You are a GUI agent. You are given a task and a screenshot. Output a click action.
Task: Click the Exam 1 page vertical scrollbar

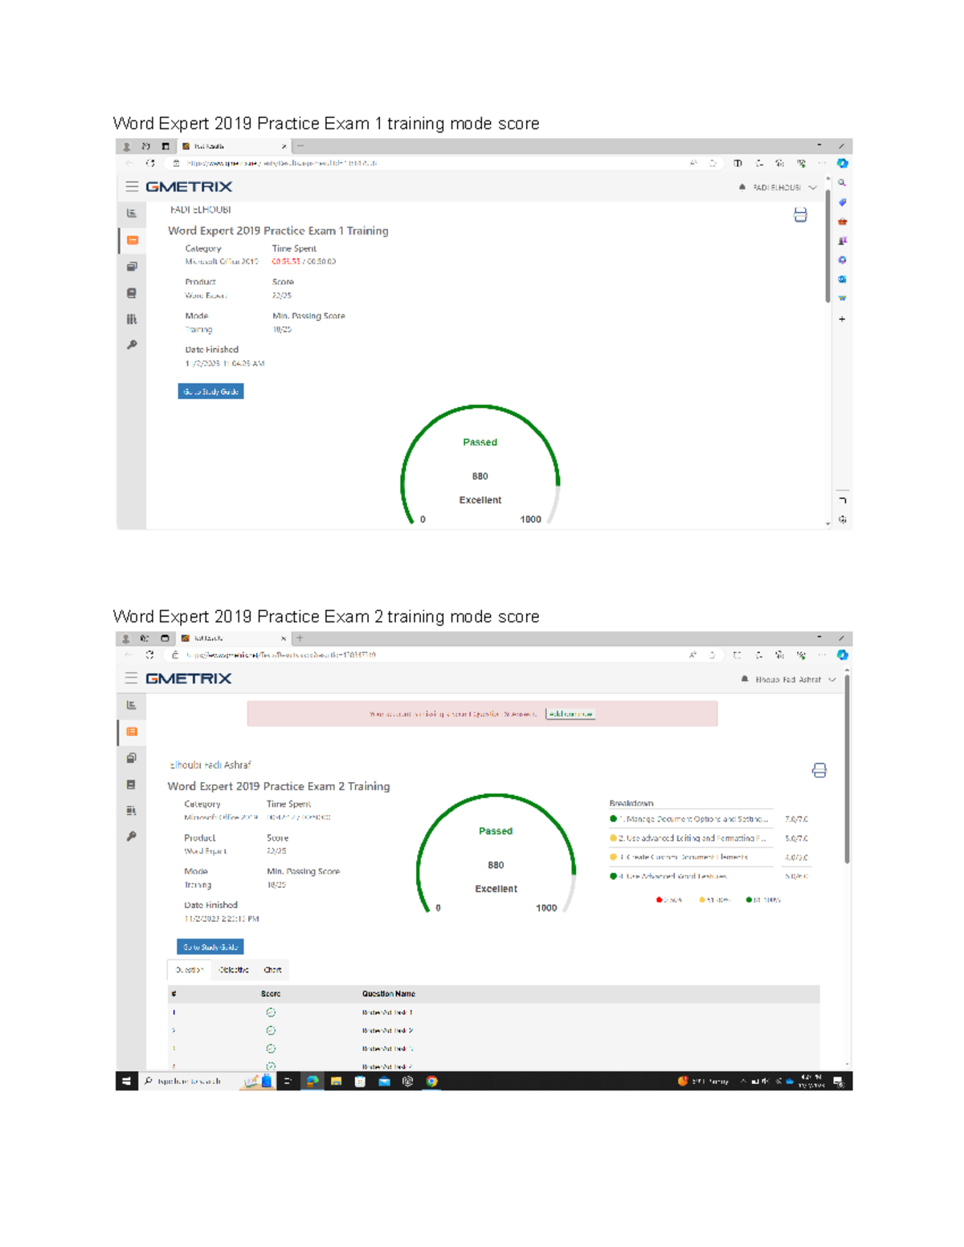click(827, 257)
